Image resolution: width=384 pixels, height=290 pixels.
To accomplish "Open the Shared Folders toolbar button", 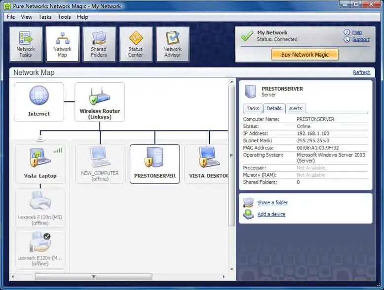I will tap(99, 44).
